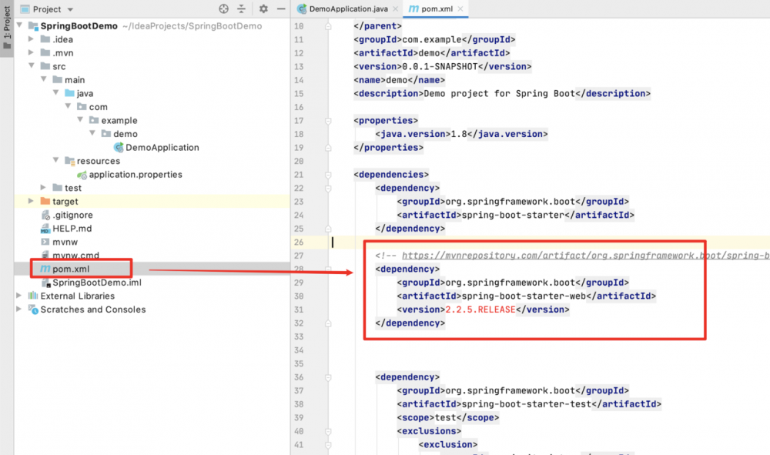Click the Demo project for Spring Boot description

[x=499, y=93]
